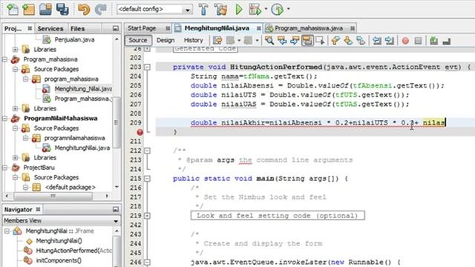Open the Services tab
The height and width of the screenshot is (267, 475).
tap(50, 29)
